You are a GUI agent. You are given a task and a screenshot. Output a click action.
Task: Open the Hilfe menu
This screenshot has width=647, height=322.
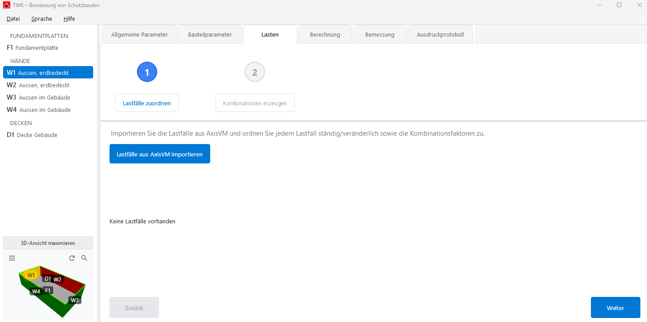69,19
